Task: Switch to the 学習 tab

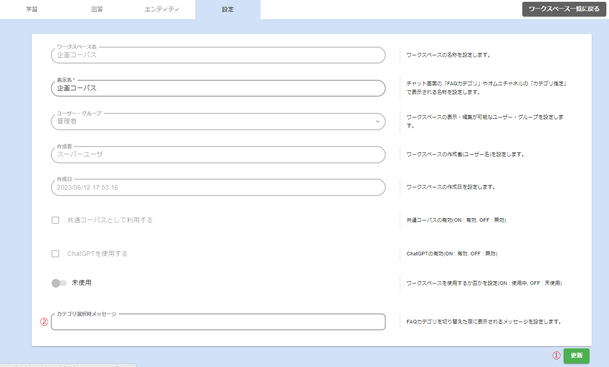Action: (32, 10)
